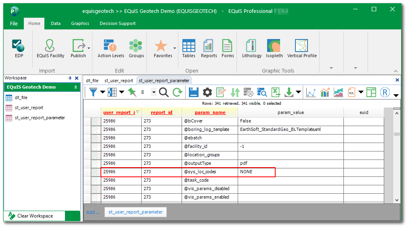
Task: Close the Workspace panel
Action: [77, 78]
